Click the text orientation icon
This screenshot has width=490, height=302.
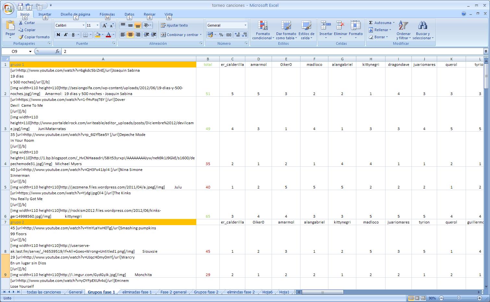pyautogui.click(x=147, y=25)
